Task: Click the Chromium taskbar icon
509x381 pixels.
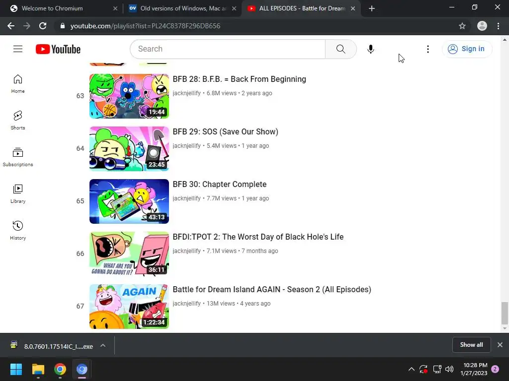Action: pyautogui.click(x=82, y=369)
